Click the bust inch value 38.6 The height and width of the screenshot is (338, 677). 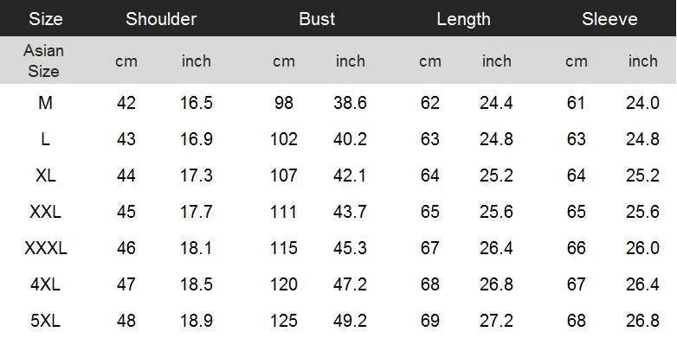pyautogui.click(x=350, y=103)
